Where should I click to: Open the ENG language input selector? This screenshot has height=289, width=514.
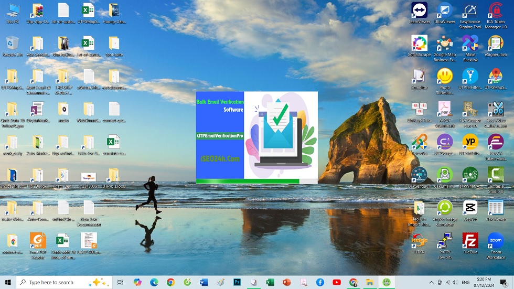point(465,282)
